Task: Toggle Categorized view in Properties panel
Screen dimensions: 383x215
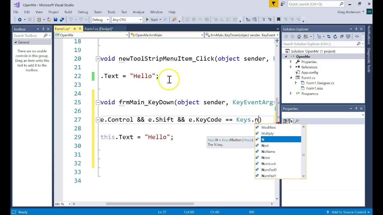Action: (285, 121)
